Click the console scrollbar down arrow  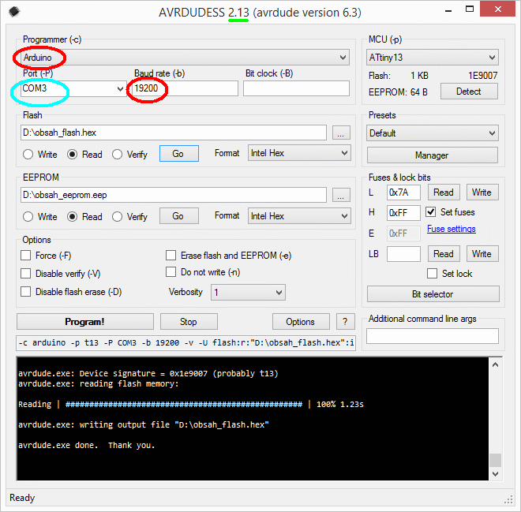click(x=496, y=474)
